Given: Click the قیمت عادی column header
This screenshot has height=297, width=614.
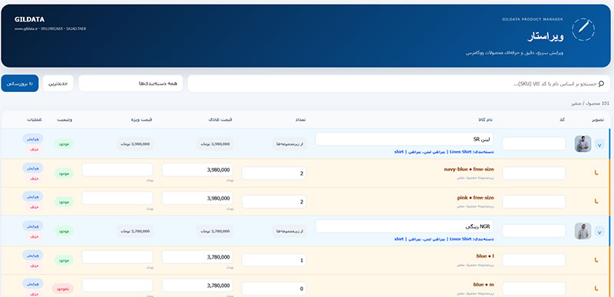Looking at the screenshot, I should click(220, 120).
